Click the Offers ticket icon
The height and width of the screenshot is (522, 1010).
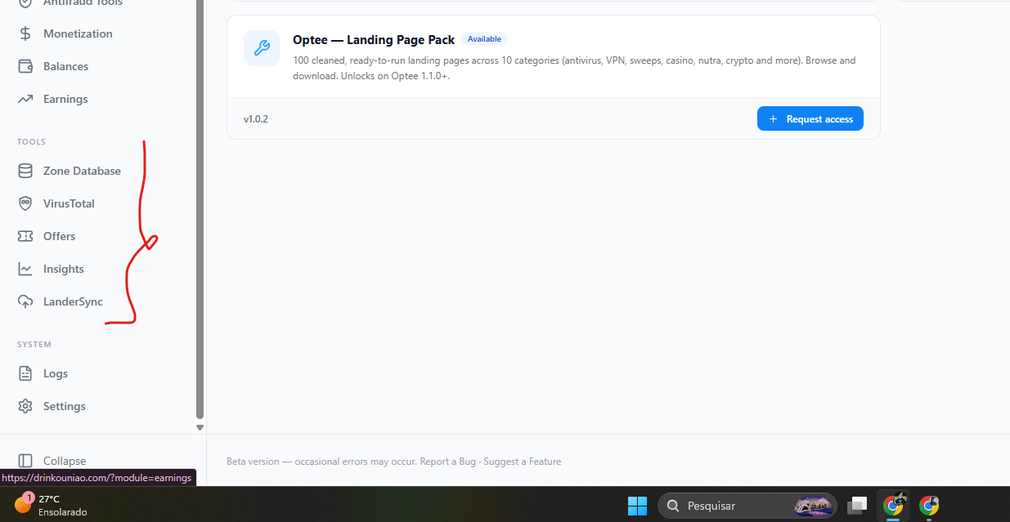[25, 236]
